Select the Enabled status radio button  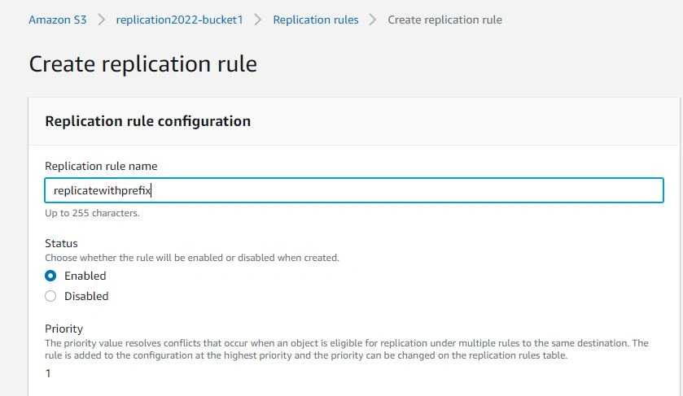[50, 276]
